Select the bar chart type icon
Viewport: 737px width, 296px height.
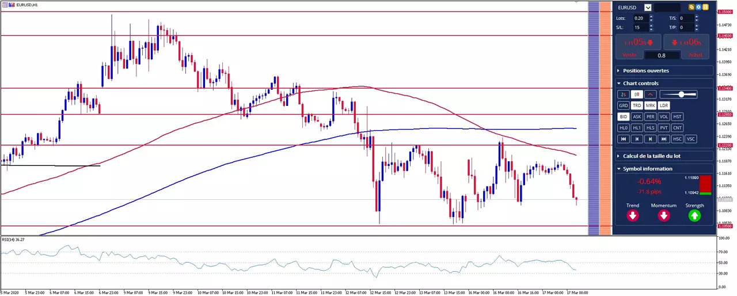(x=624, y=94)
